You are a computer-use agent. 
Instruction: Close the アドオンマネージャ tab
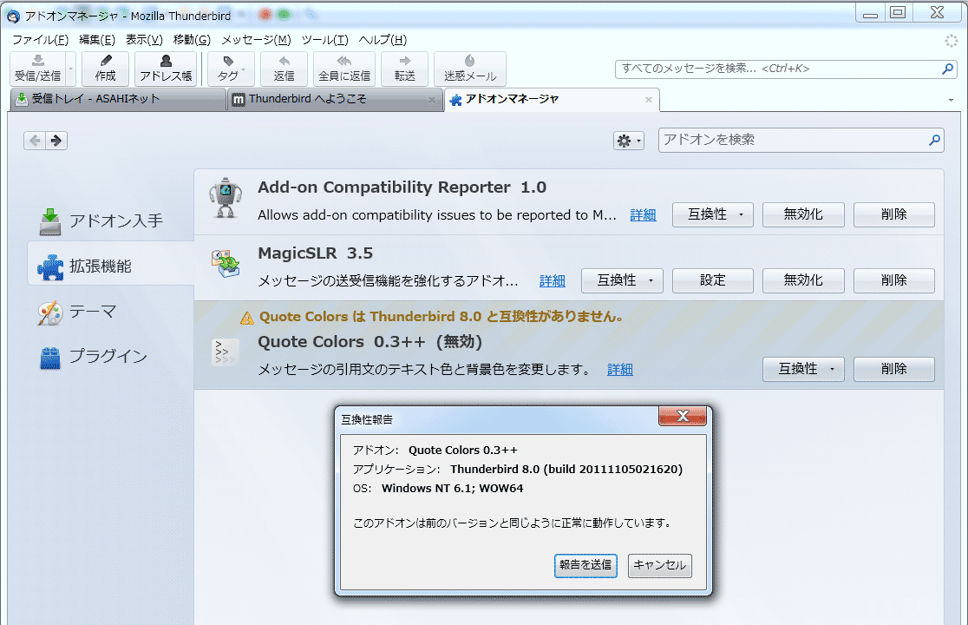pos(649,100)
